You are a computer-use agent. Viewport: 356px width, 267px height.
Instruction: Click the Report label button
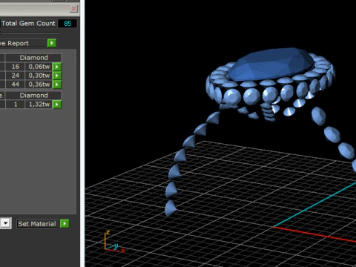(x=24, y=43)
